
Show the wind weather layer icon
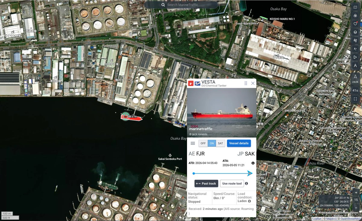pos(355,40)
